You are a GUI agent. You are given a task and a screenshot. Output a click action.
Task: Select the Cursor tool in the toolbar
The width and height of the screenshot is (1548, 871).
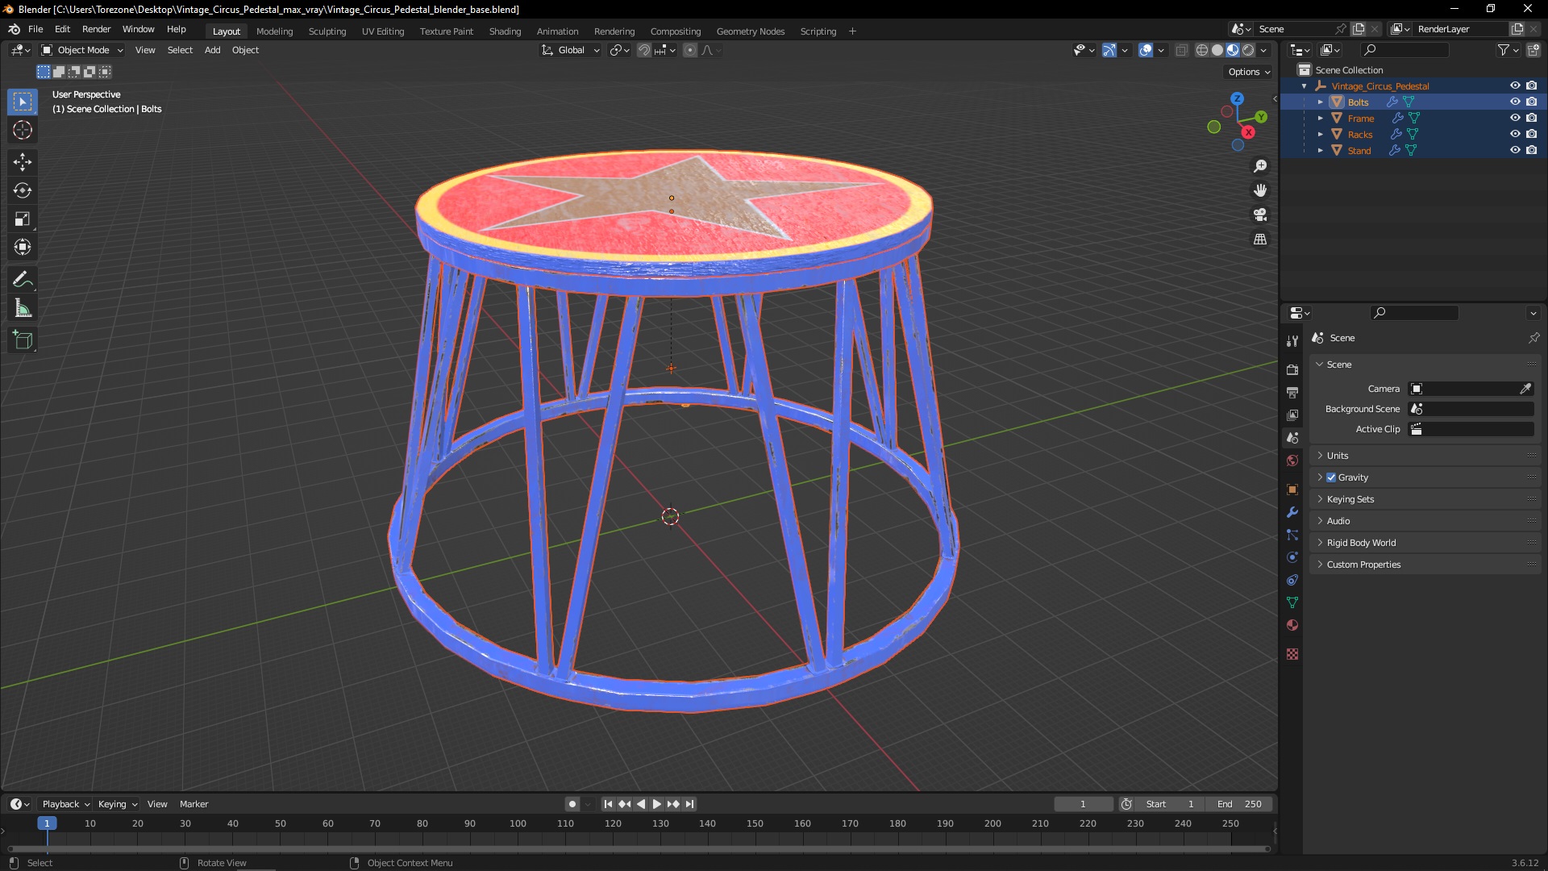click(x=23, y=131)
